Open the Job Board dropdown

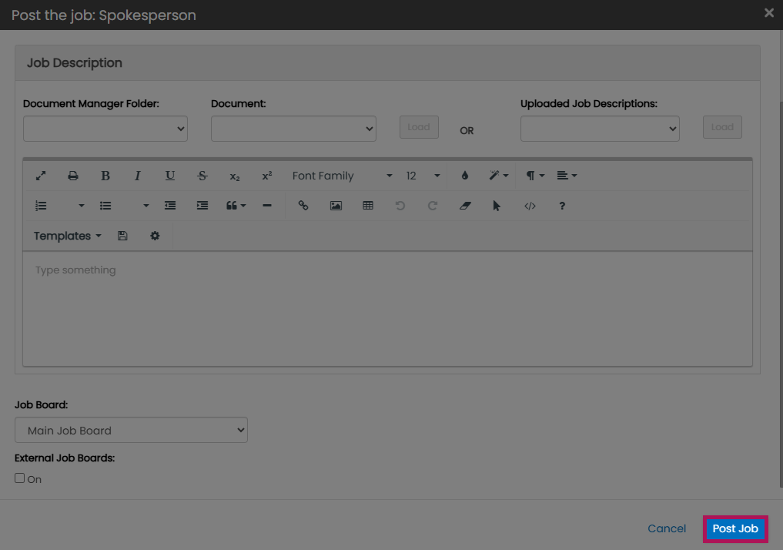(x=132, y=430)
